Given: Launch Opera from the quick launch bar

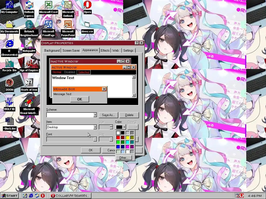Looking at the screenshot, I should click(43, 196).
